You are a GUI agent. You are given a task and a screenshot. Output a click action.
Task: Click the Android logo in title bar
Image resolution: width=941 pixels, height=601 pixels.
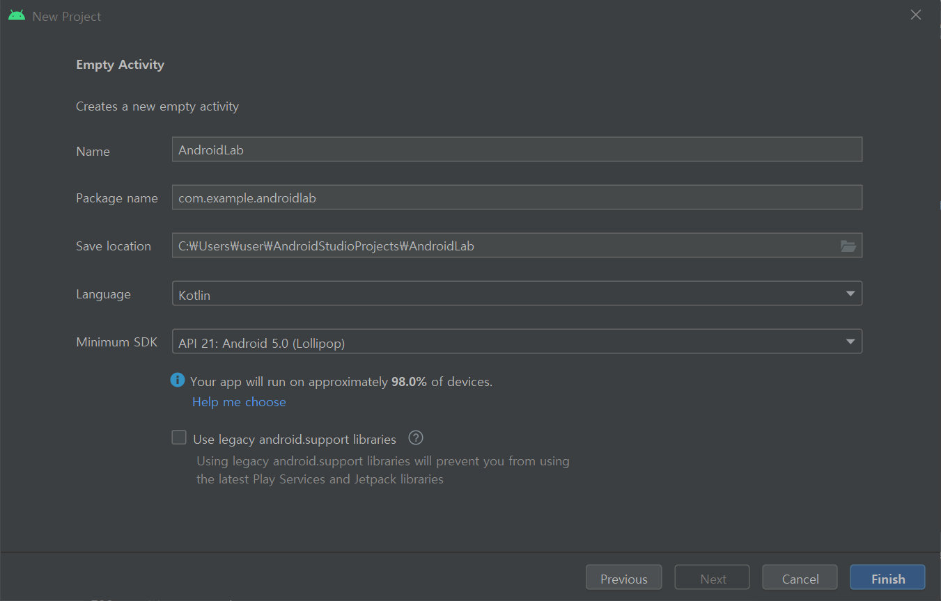coord(17,15)
